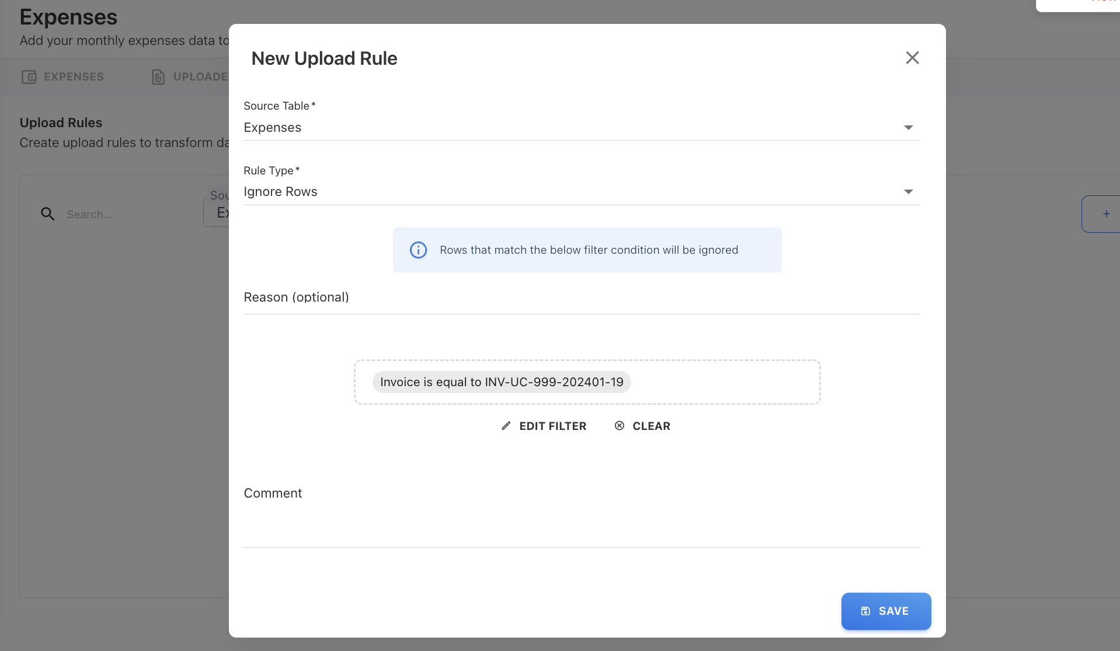Focus the Reason (optional) text field
The width and height of the screenshot is (1120, 651).
[x=581, y=298]
